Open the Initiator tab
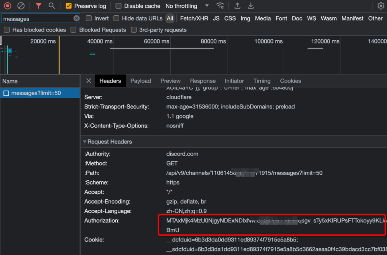Viewport: 387px width, 255px height. tap(234, 81)
